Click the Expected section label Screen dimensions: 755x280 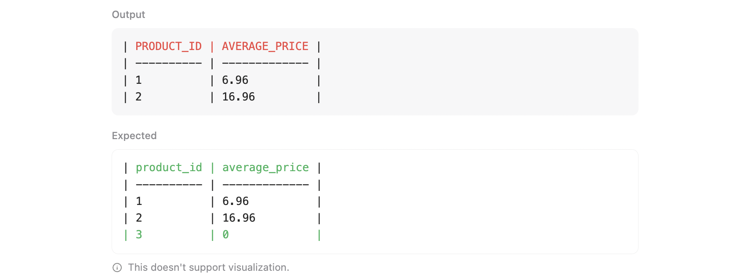pyautogui.click(x=134, y=136)
